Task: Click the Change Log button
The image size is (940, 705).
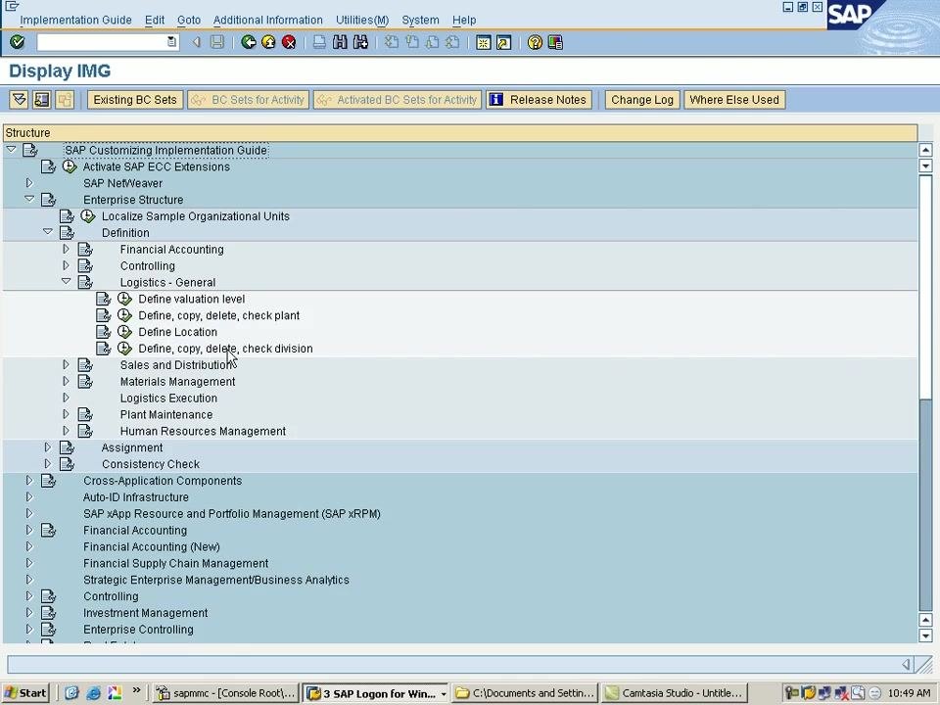Action: pos(642,100)
